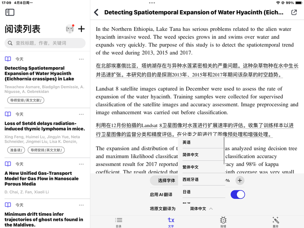The width and height of the screenshot is (304, 228).
Task: Click paragraph starting In the Northern Ethiopia
Action: (195, 41)
